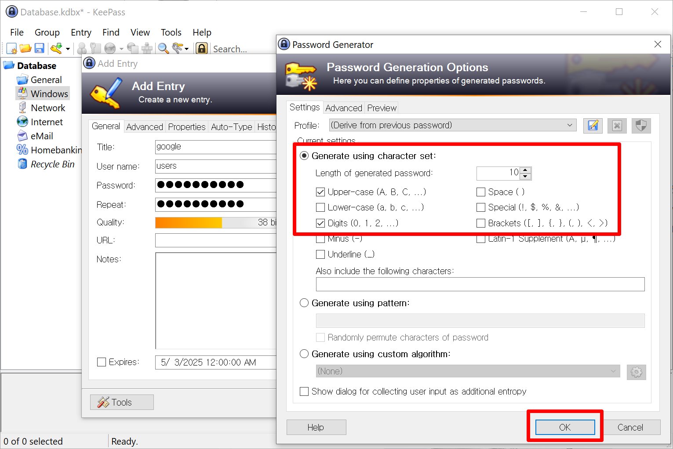Select the Windows group icon in tree
Screen dimensions: 673x449
click(x=22, y=94)
